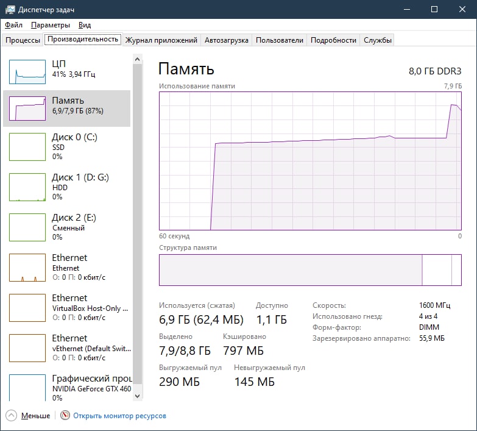Click the 6,9/7,9 ГБ (87%) sidebar text
Image resolution: width=477 pixels, height=431 pixels.
[x=77, y=111]
